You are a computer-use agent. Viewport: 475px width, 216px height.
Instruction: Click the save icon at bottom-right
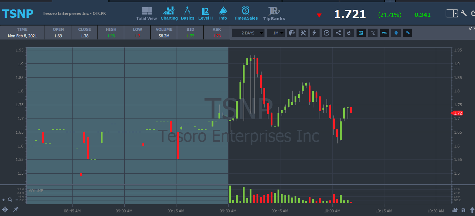pos(463,210)
